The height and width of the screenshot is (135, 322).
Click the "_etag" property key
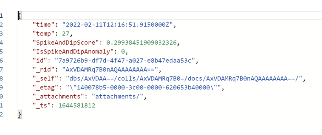pos(46,88)
